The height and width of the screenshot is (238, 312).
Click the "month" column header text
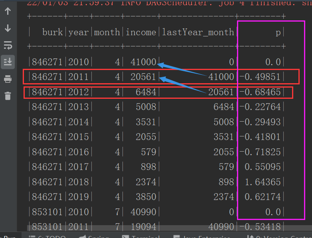pos(107,32)
